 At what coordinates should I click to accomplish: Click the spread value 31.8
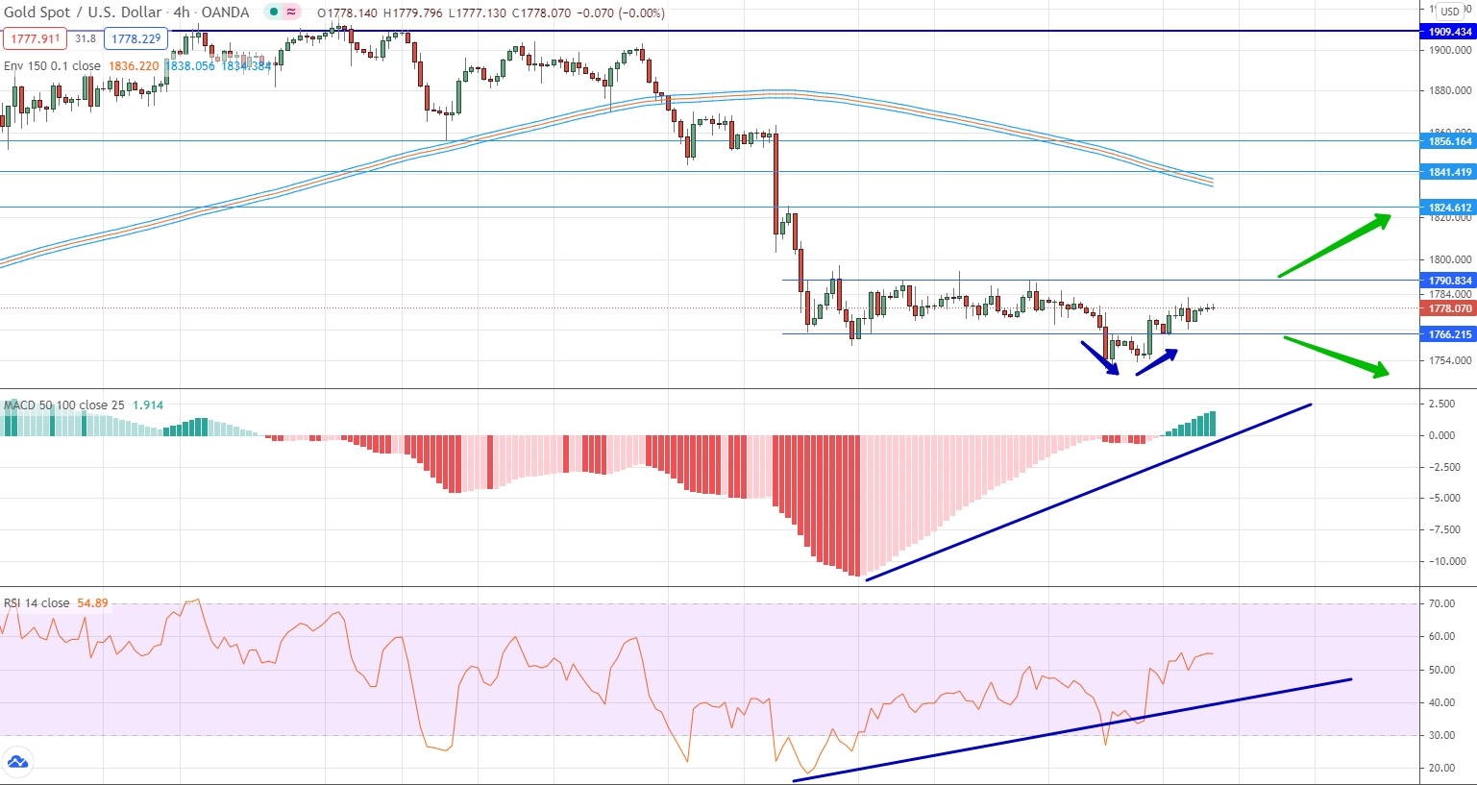pyautogui.click(x=86, y=39)
